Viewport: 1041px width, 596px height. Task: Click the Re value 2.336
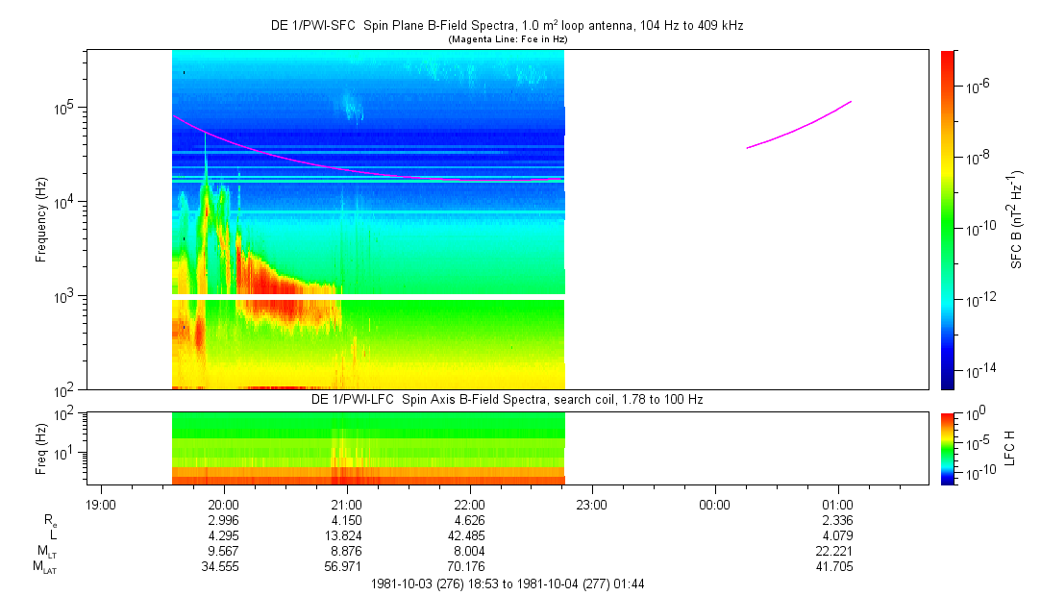[837, 520]
